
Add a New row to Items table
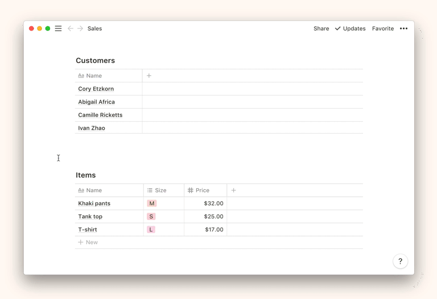pyautogui.click(x=88, y=243)
